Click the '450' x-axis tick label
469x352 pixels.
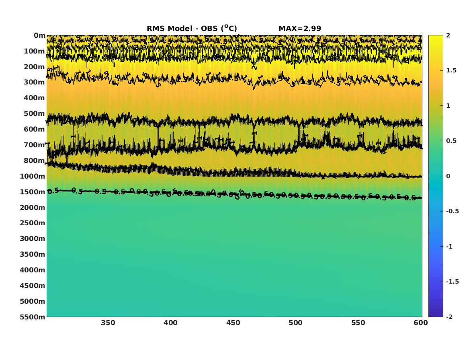[x=233, y=323]
